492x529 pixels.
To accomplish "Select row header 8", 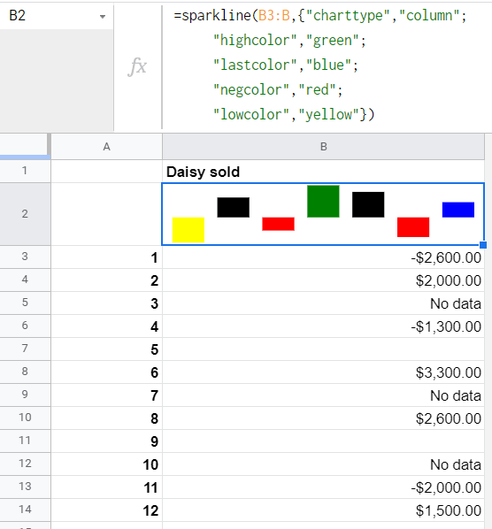I will 25,372.
